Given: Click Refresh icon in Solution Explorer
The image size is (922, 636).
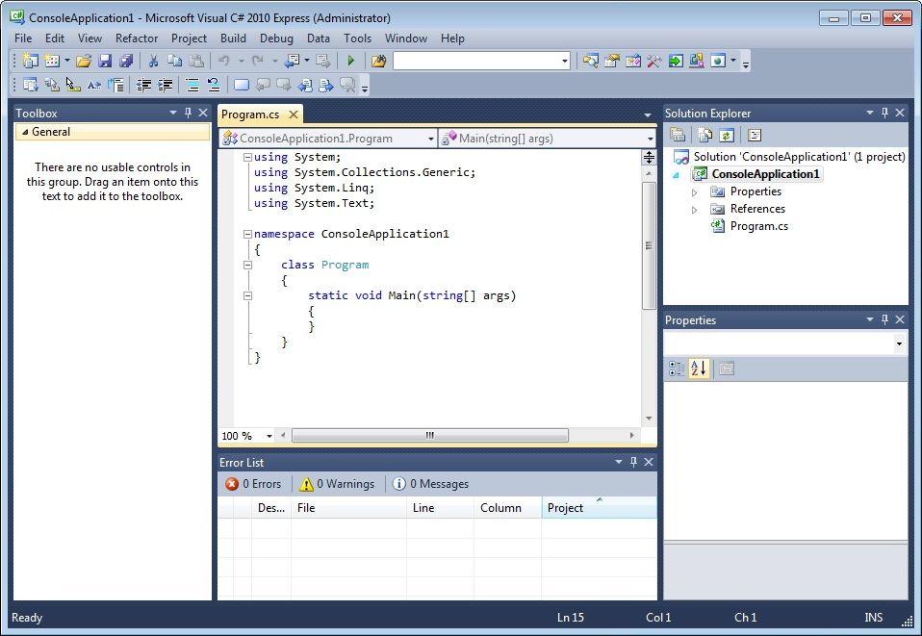Looking at the screenshot, I should pos(727,136).
